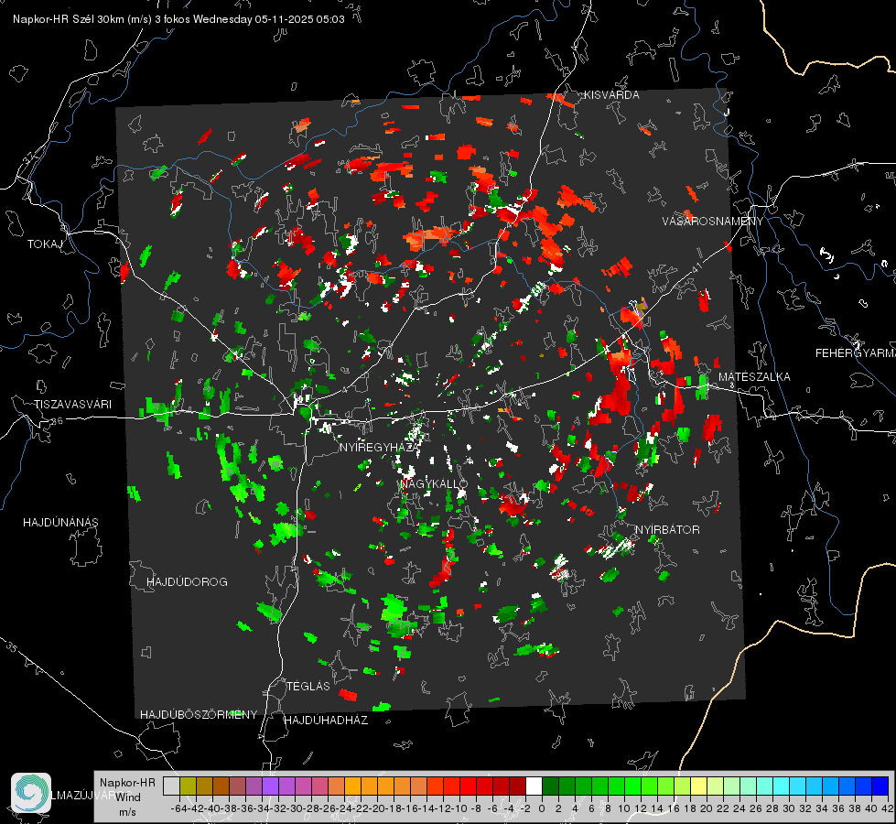Screen dimensions: 896x824
Task: Click the NAGYKÁLLÓ town label
Action: pos(434,484)
